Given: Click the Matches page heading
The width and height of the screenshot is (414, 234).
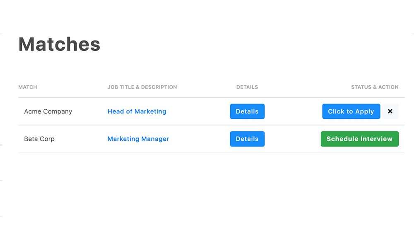Looking at the screenshot, I should click(x=59, y=44).
